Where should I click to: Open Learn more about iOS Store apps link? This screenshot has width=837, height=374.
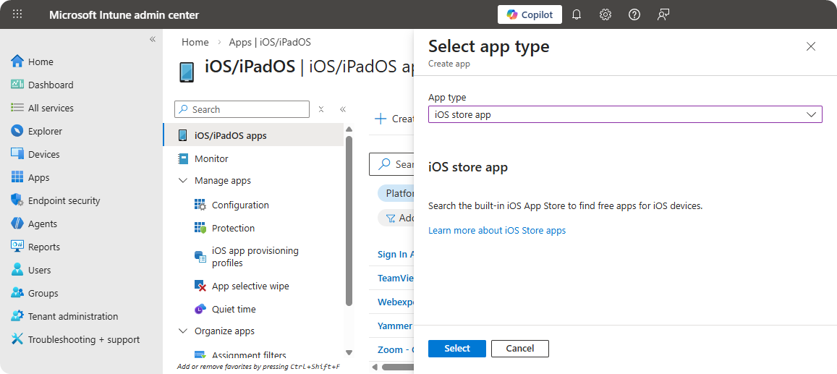497,230
